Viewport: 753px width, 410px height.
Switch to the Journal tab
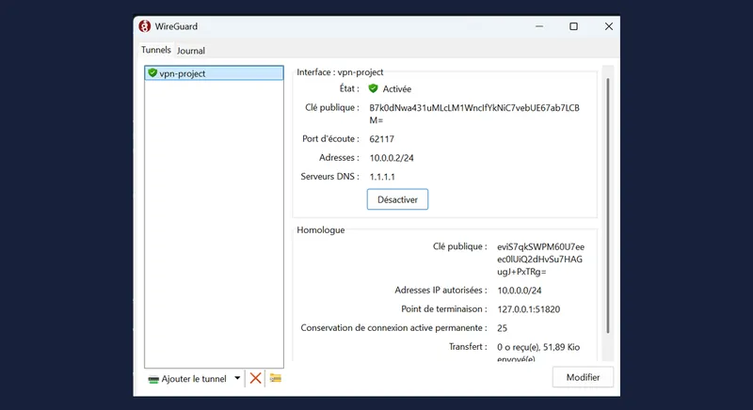click(x=191, y=51)
